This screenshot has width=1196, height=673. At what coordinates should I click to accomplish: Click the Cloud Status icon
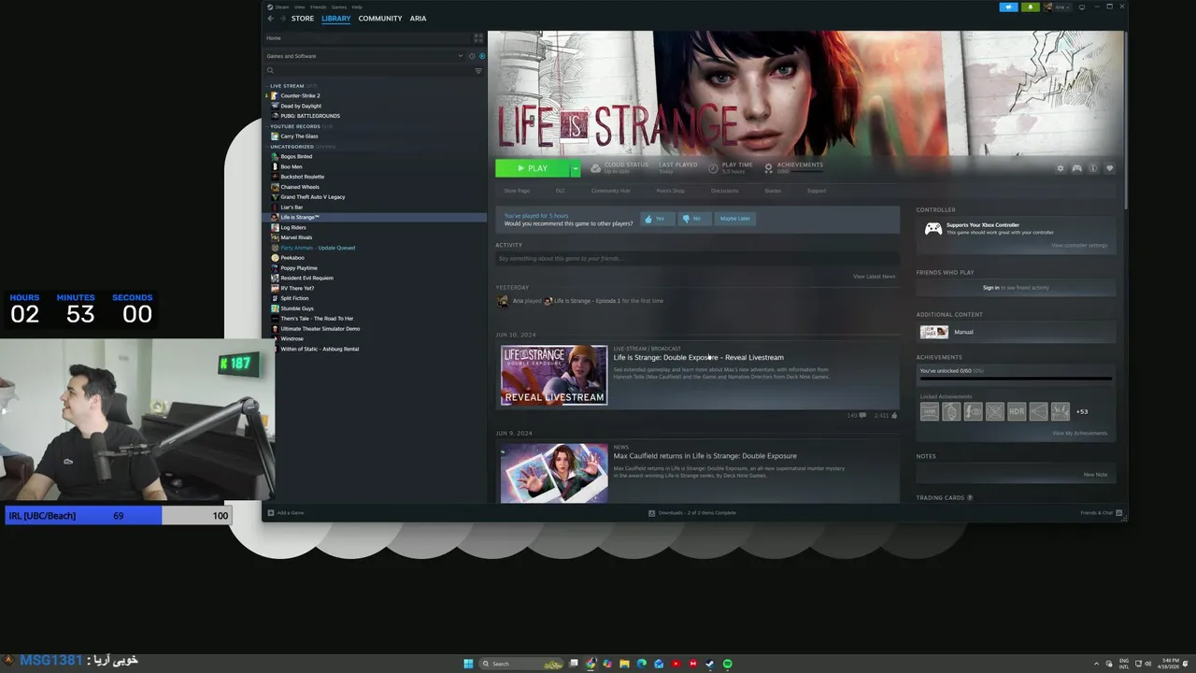coord(595,168)
